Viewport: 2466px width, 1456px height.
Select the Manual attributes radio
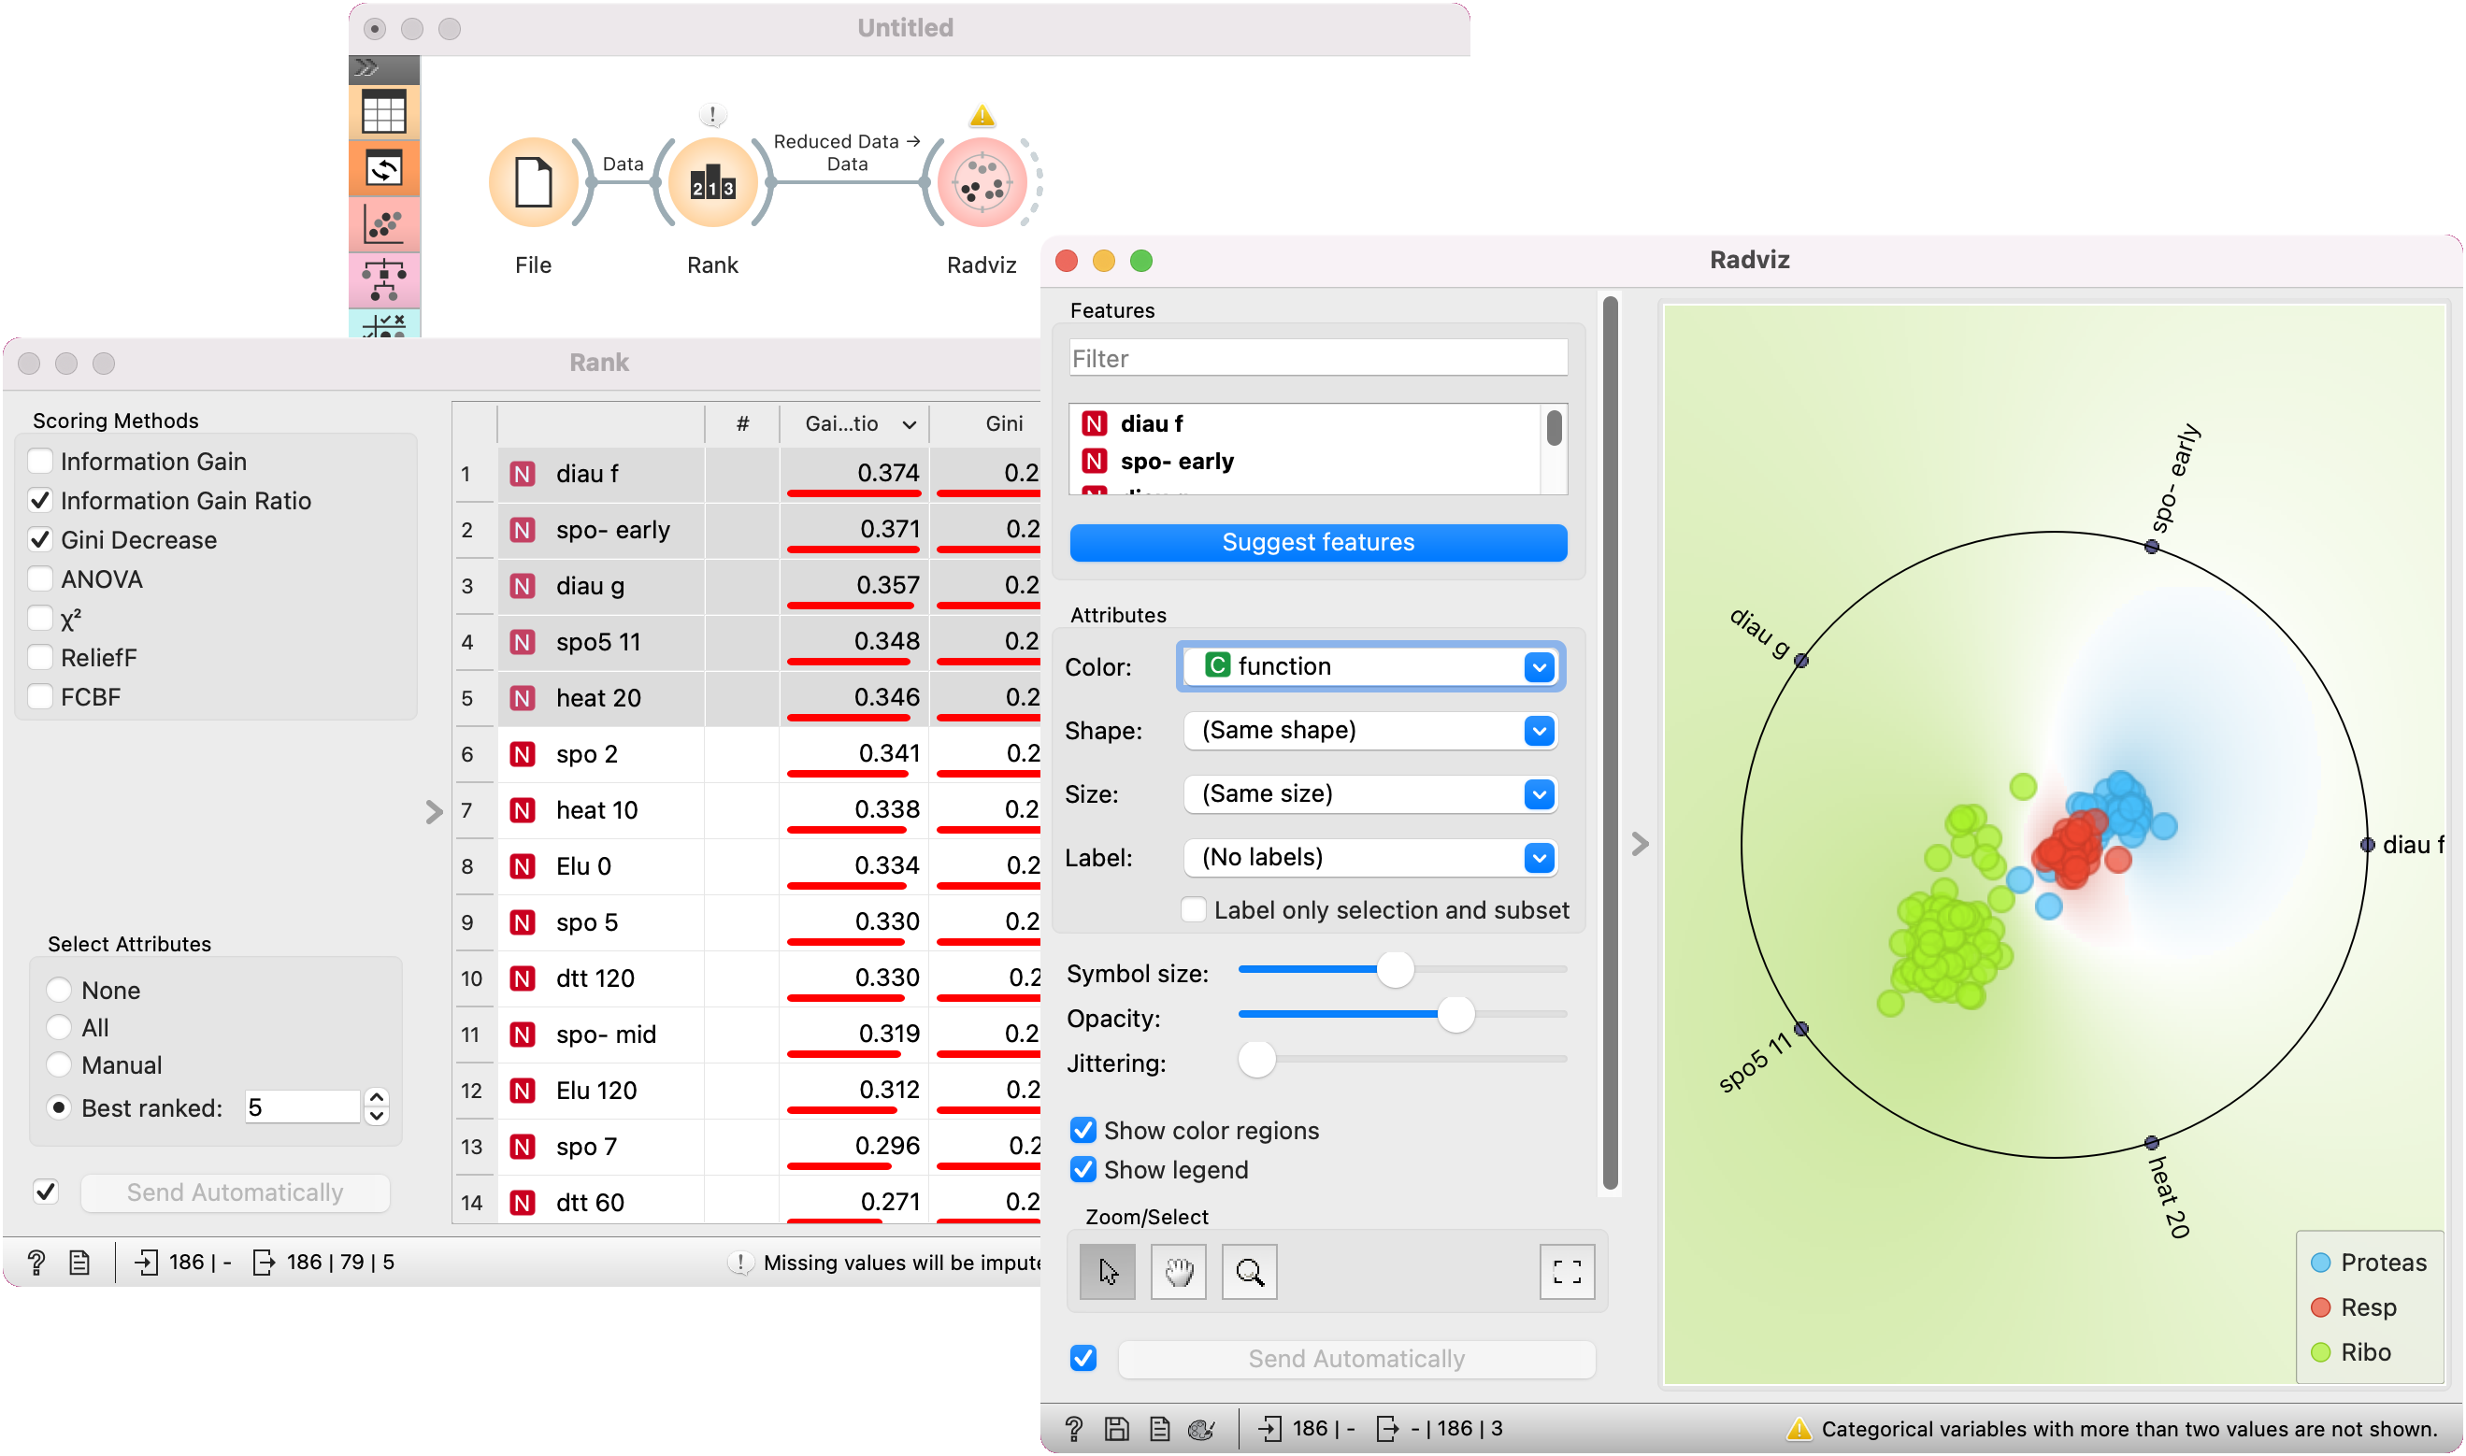click(59, 1064)
